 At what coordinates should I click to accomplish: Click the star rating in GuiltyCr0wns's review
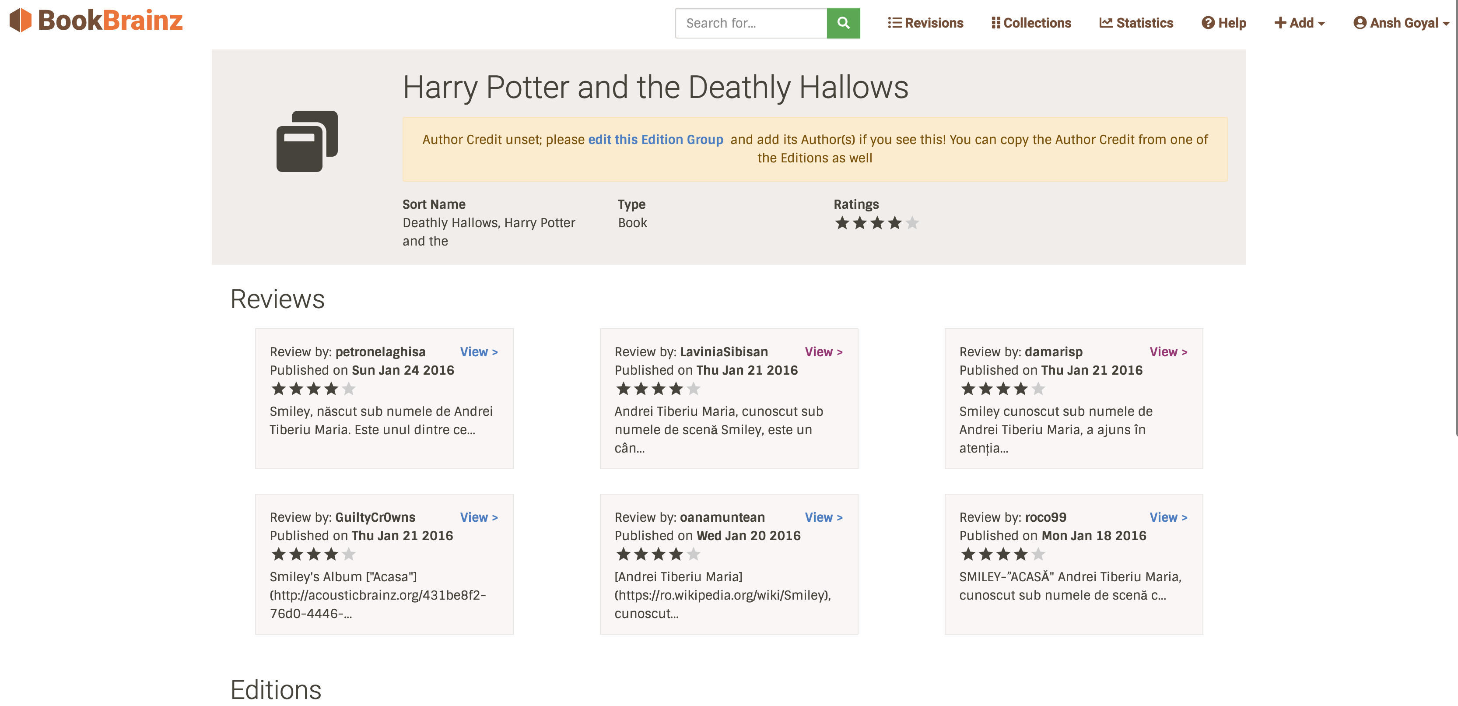click(x=313, y=554)
